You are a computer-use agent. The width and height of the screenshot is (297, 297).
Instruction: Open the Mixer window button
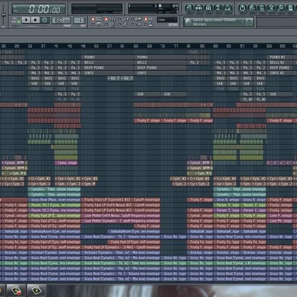(x=228, y=8)
